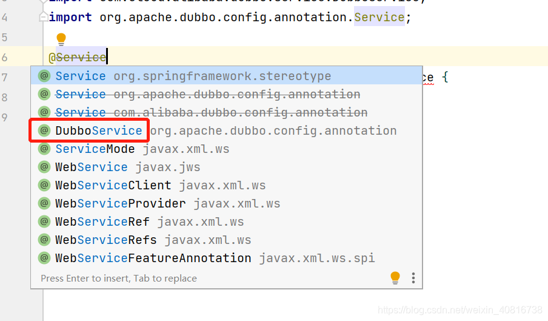Select deprecated Service from com.alibaba.dubbo.config.annotation
This screenshot has height=321, width=548.
[x=227, y=112]
